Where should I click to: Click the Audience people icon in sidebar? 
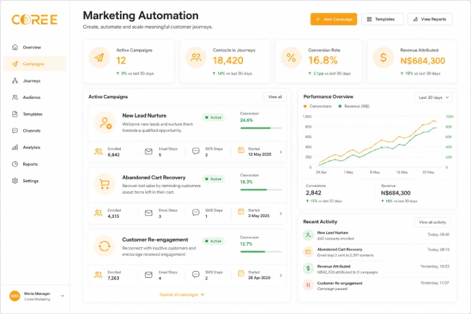pyautogui.click(x=15, y=97)
